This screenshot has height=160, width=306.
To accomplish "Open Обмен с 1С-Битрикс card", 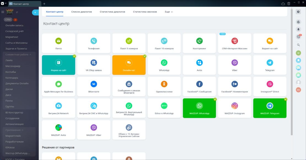I will point(129,130).
